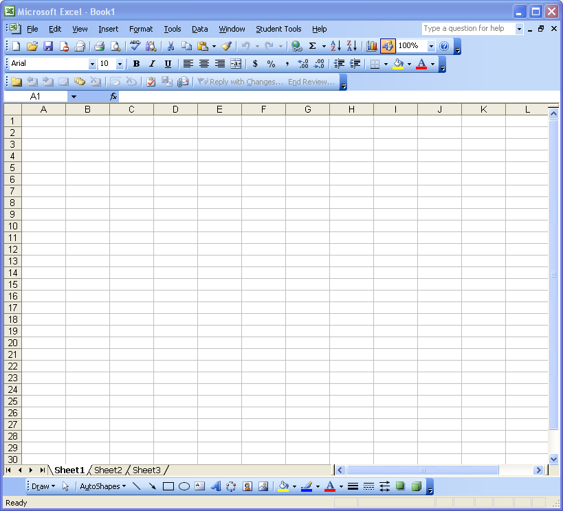The height and width of the screenshot is (511, 563).
Task: Click the Merge and Center icon
Action: (x=236, y=64)
